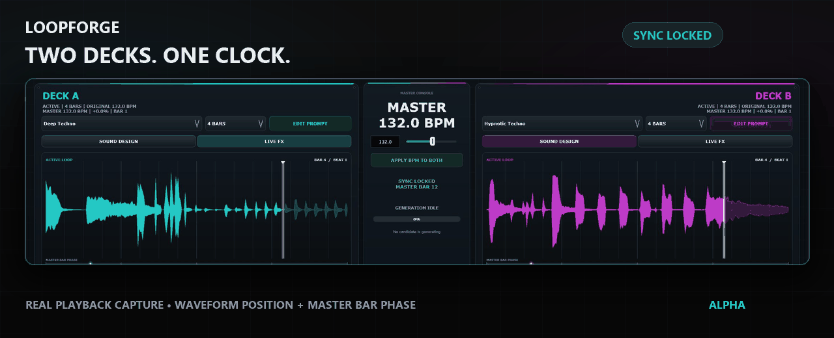Screen dimensions: 834x338
Task: Click the MASTER CONSOLE label
Action: coord(417,93)
